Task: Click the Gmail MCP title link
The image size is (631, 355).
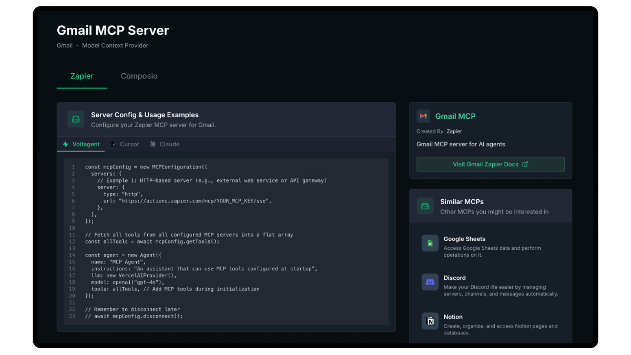Action: pyautogui.click(x=455, y=116)
